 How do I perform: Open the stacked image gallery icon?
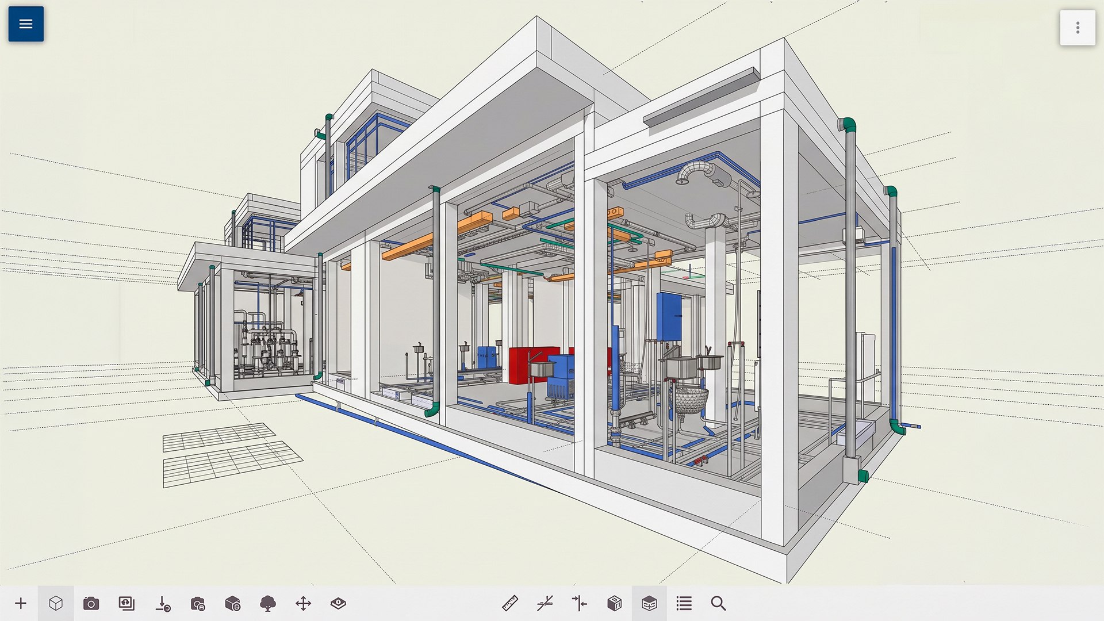[126, 603]
